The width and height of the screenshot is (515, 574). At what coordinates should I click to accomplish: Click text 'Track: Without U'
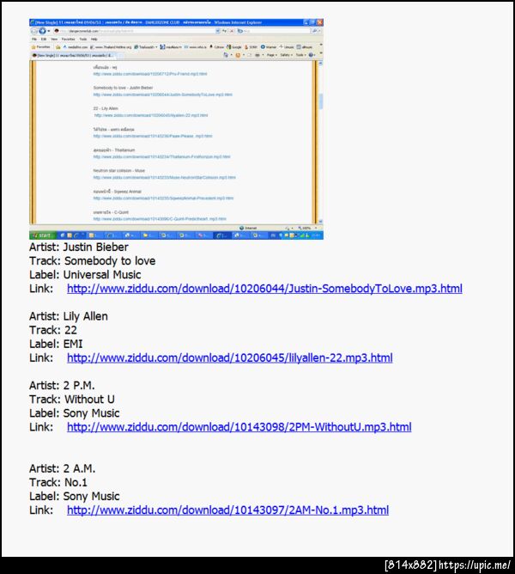point(72,400)
